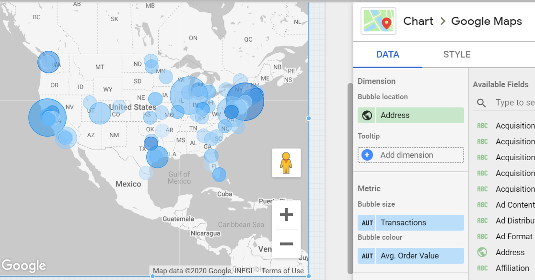This screenshot has height=280, width=535.
Task: Click the globe icon on Address dimension
Action: click(x=367, y=115)
